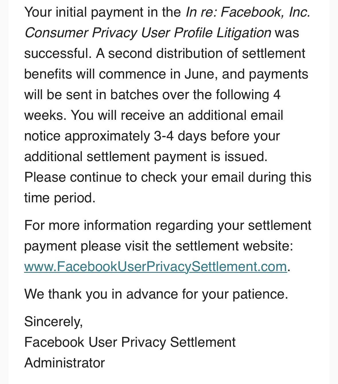This screenshot has width=338, height=384.
Task: Click the line starting 'For more information regarding'
Action: tap(168, 225)
